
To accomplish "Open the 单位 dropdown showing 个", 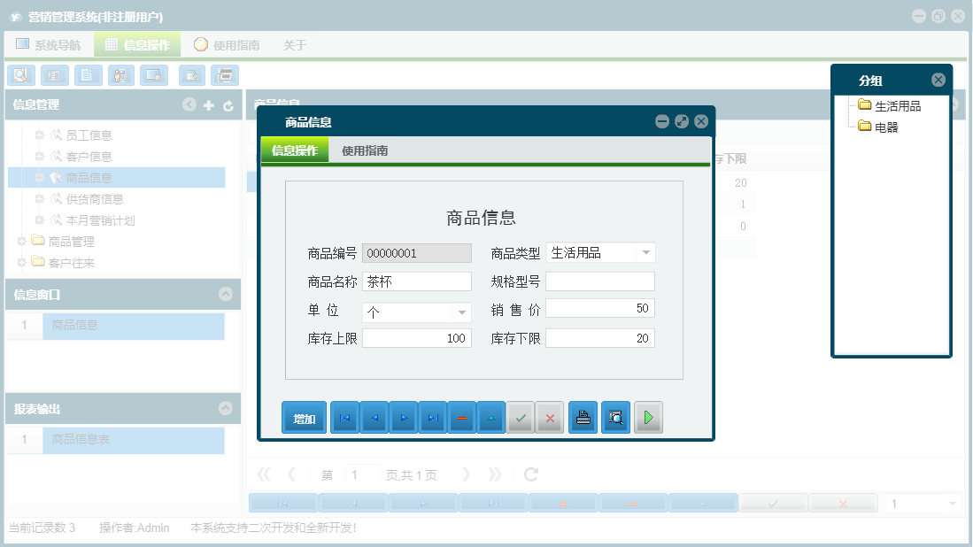I will point(461,312).
